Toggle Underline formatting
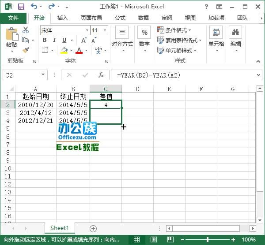The width and height of the screenshot is (265, 245). click(x=64, y=40)
